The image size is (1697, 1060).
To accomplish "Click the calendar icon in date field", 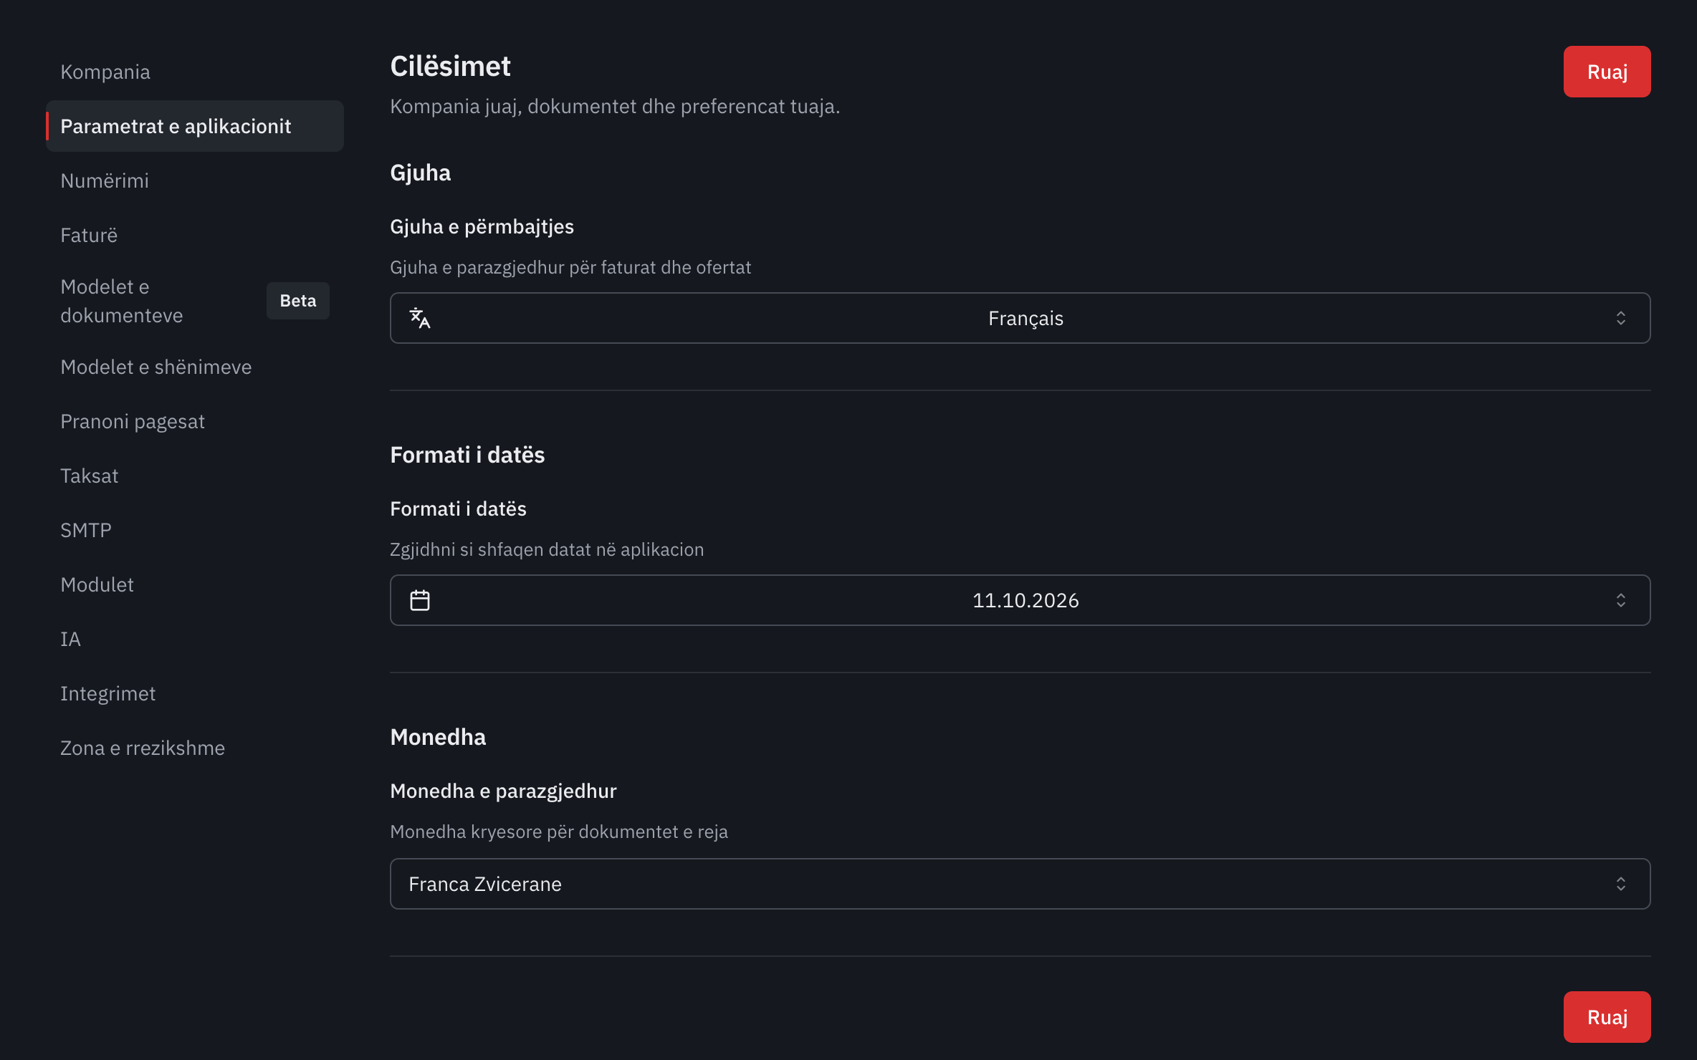I will coord(420,600).
